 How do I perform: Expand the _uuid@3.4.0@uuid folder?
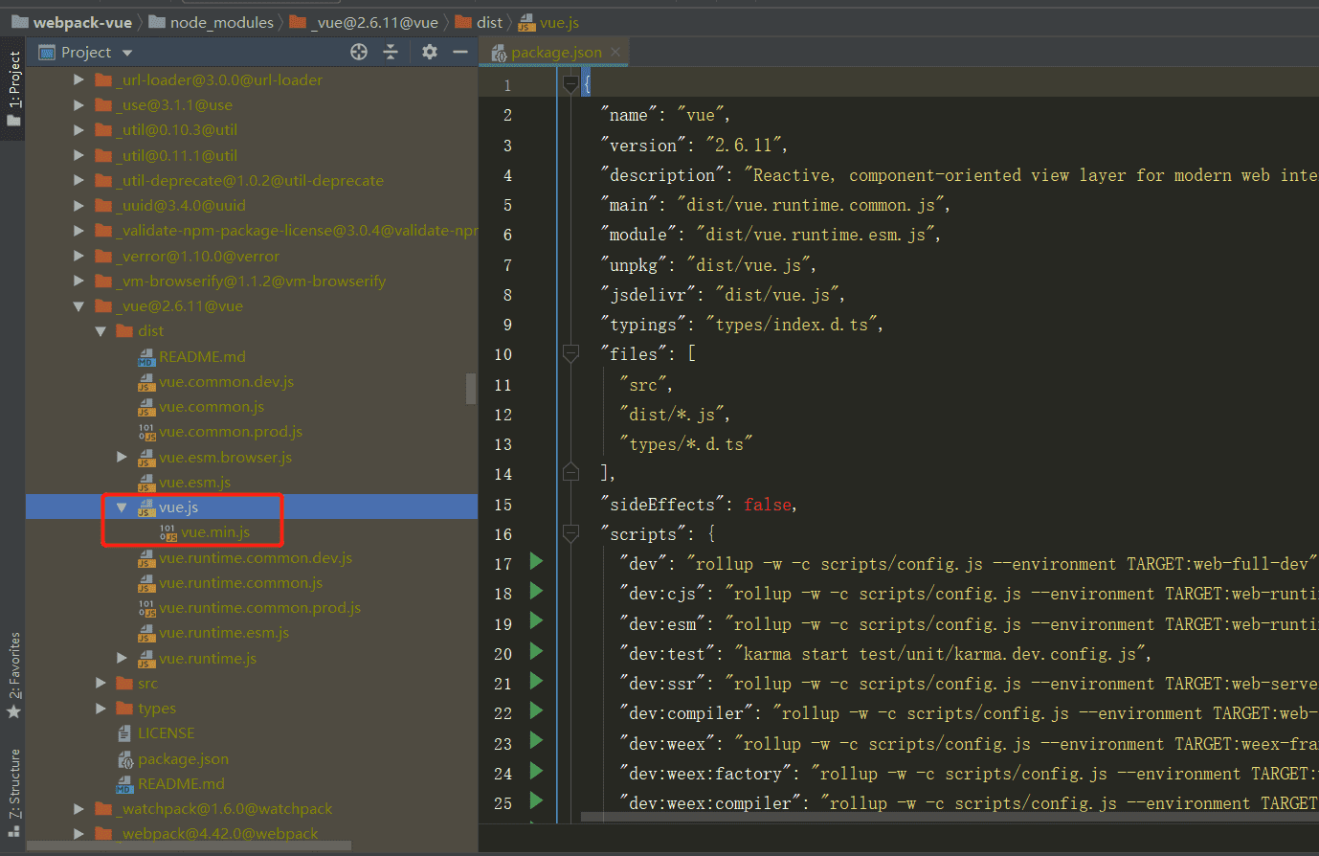point(79,205)
